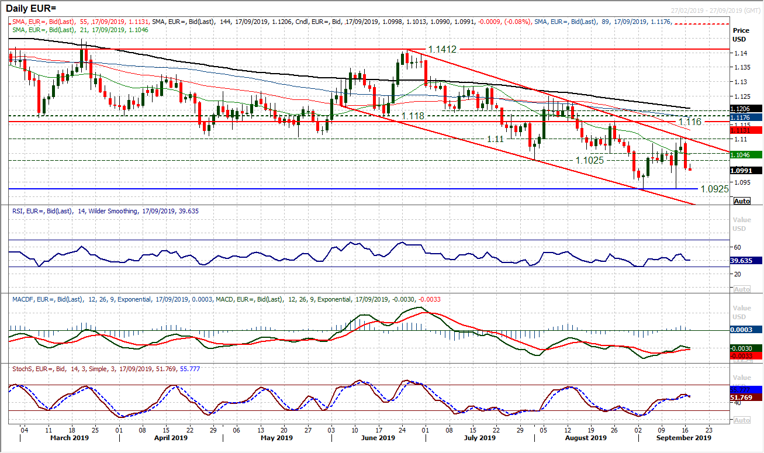764x453 pixels.
Task: Click the Auto button in RSI panel
Action: (x=741, y=289)
